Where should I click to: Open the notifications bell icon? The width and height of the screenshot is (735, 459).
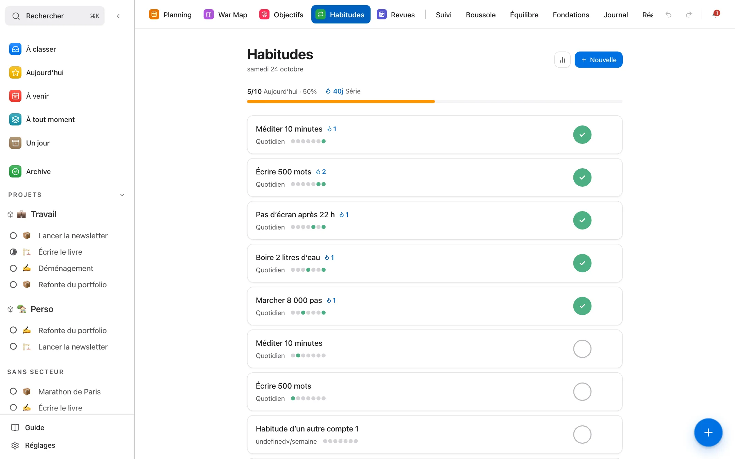tap(715, 14)
